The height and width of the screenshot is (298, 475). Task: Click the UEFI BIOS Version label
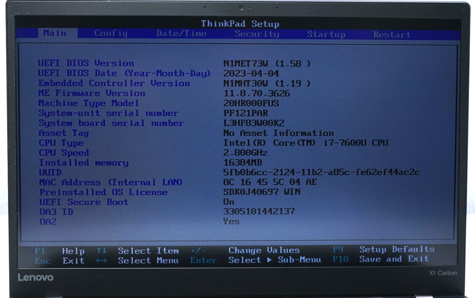86,63
